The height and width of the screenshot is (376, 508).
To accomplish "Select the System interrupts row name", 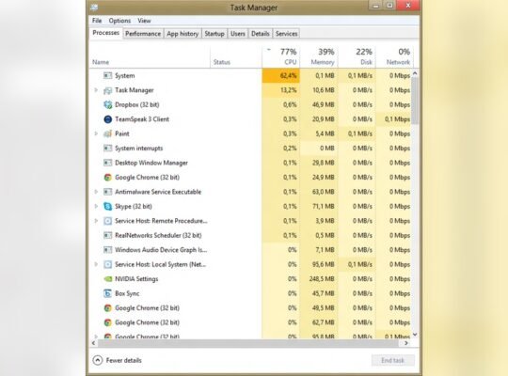I will (x=138, y=149).
